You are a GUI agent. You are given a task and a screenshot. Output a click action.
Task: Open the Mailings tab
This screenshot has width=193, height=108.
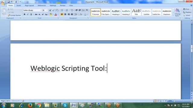coord(53,5)
